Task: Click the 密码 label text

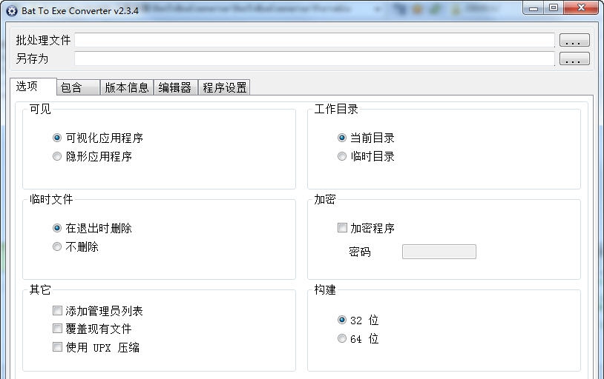Action: pos(360,252)
